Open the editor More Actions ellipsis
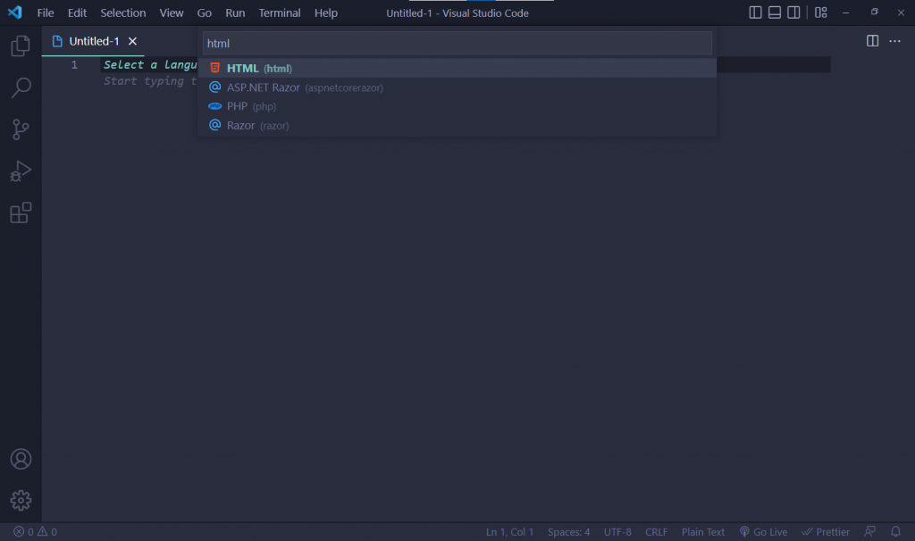Screen dimensions: 915x541 click(894, 41)
